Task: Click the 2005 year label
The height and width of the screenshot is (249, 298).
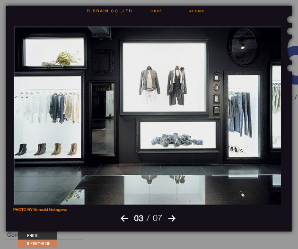Action: [157, 11]
